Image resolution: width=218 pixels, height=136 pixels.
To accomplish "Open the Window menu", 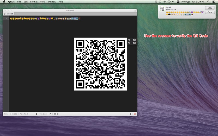I will click(x=52, y=2).
